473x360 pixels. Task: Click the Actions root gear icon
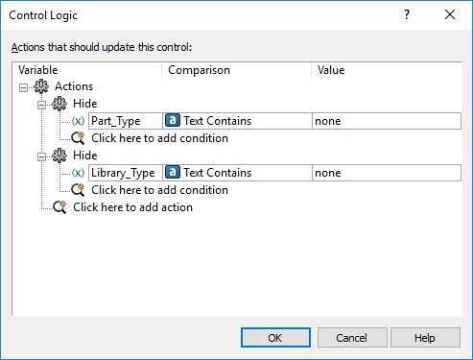pyautogui.click(x=41, y=86)
